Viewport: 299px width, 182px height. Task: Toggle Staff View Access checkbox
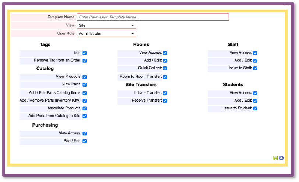pos(255,53)
